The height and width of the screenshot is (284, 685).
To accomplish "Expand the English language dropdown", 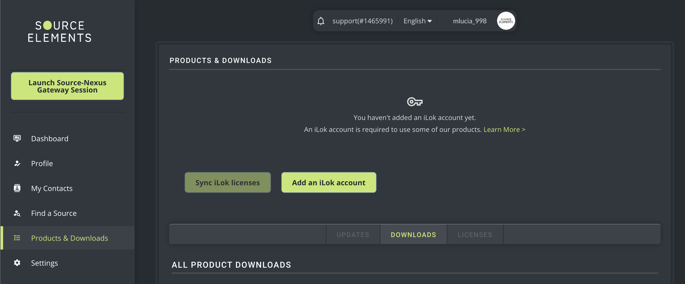I will [x=417, y=21].
